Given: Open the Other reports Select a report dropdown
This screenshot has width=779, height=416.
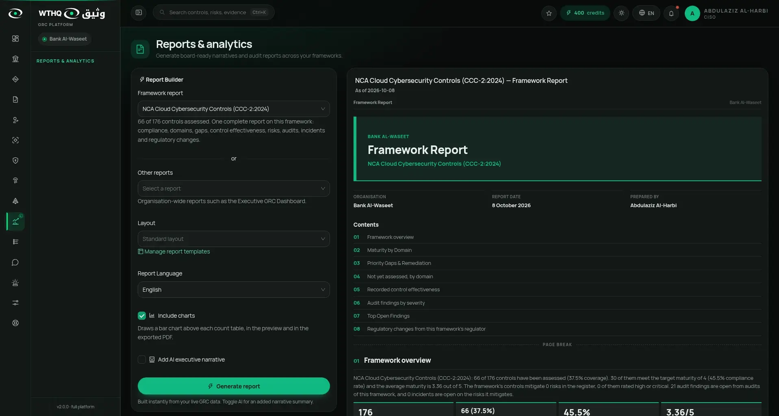Looking at the screenshot, I should (x=234, y=188).
